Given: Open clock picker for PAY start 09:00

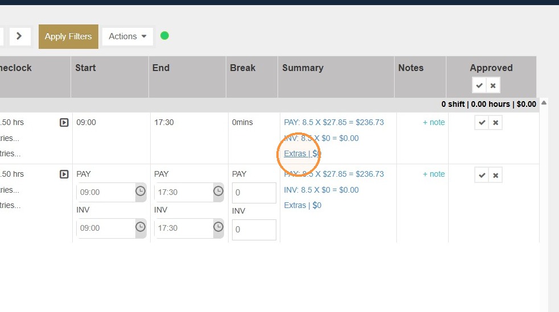Looking at the screenshot, I should (140, 192).
